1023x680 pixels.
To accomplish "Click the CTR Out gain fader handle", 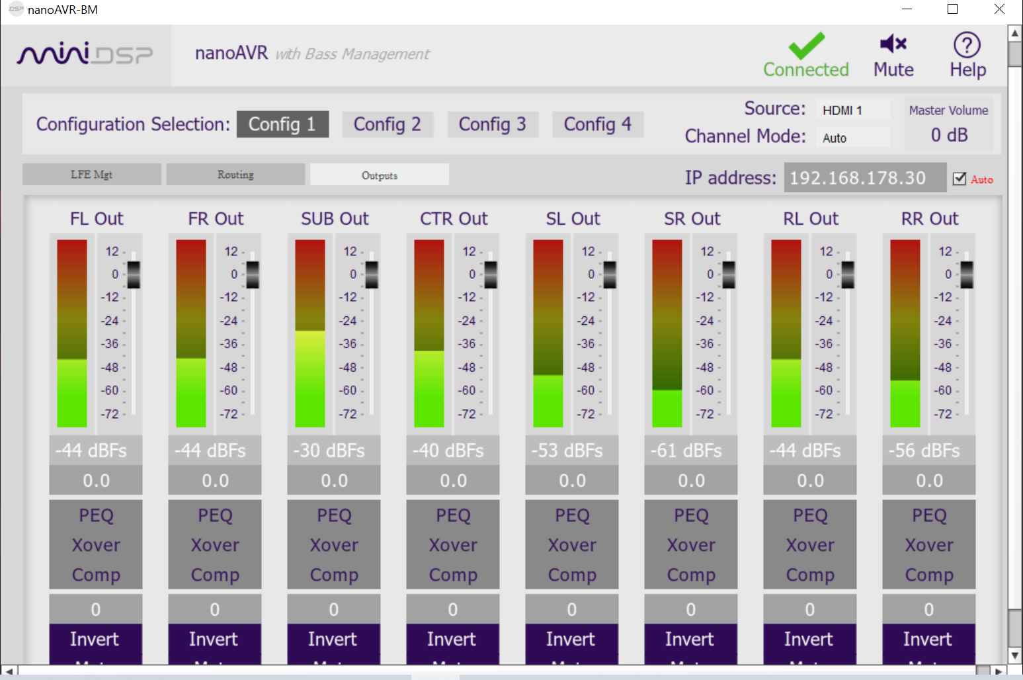I will pos(491,275).
